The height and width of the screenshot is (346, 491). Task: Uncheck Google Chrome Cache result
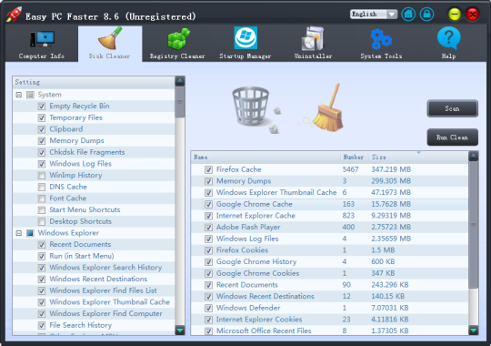208,205
